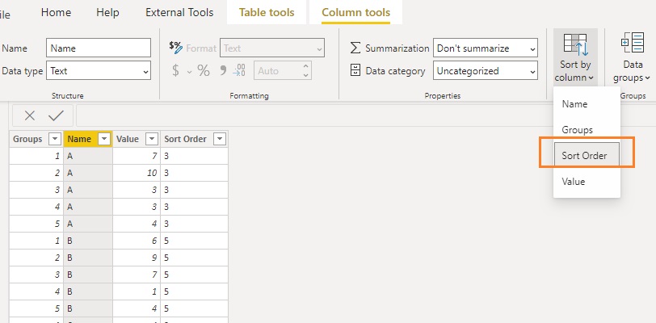Increase decimal places with stepper arrow
This screenshot has height=323, width=656.
coord(306,66)
